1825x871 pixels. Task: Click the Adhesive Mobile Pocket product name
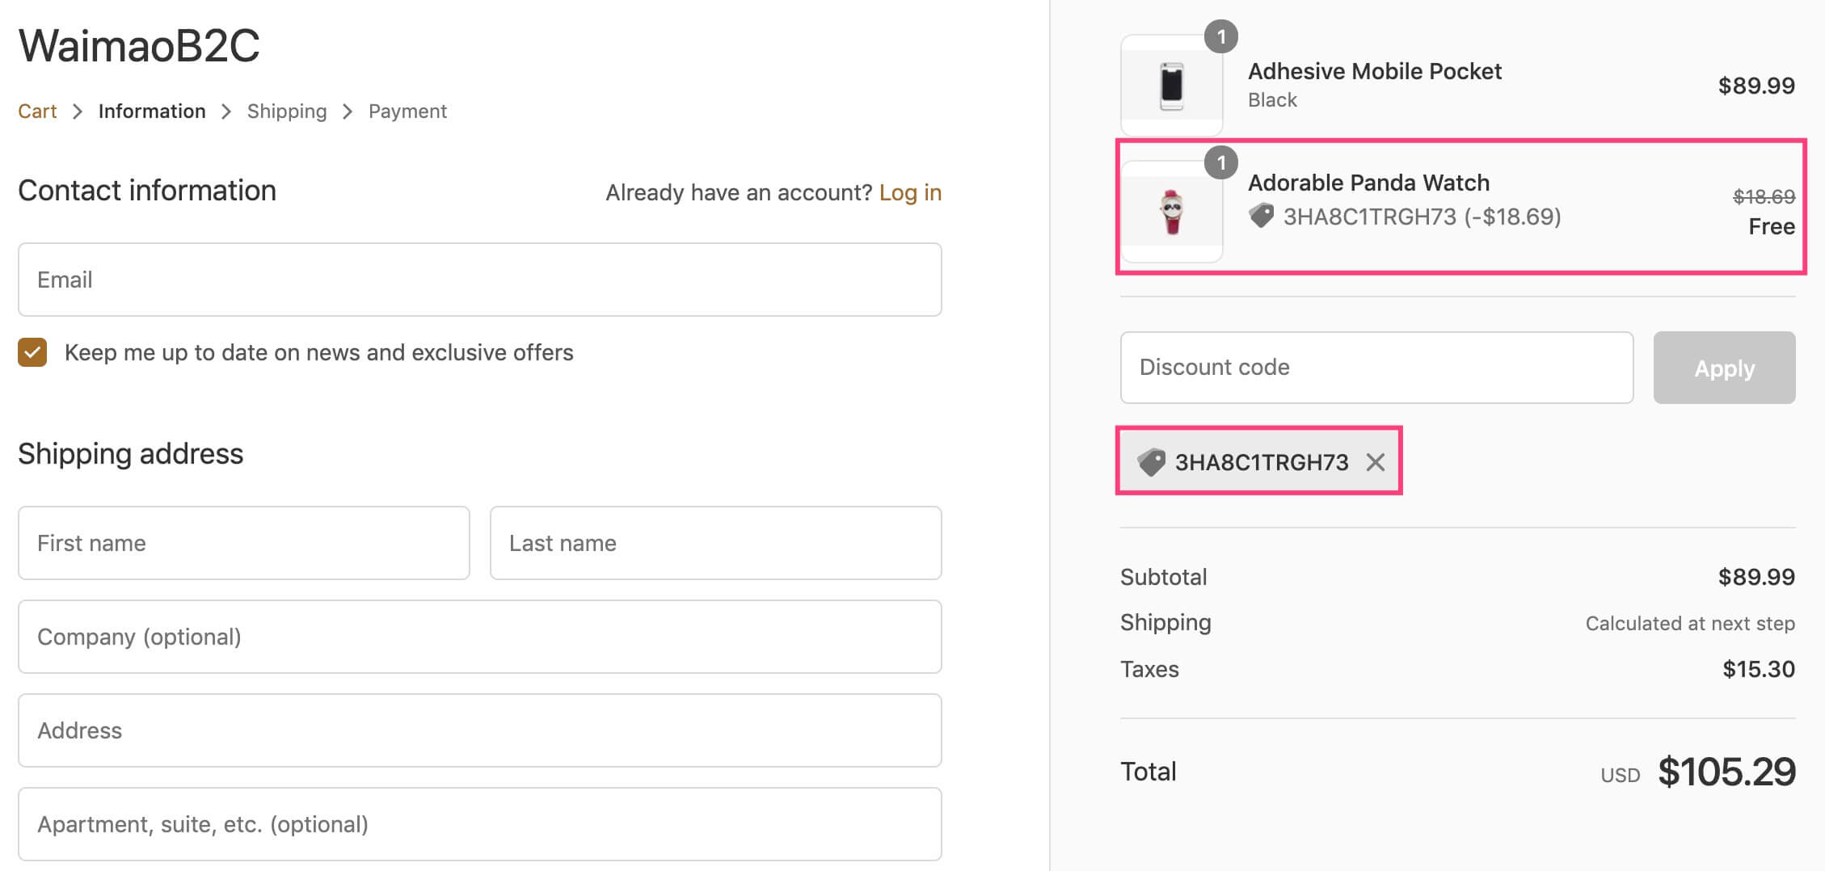tap(1374, 71)
